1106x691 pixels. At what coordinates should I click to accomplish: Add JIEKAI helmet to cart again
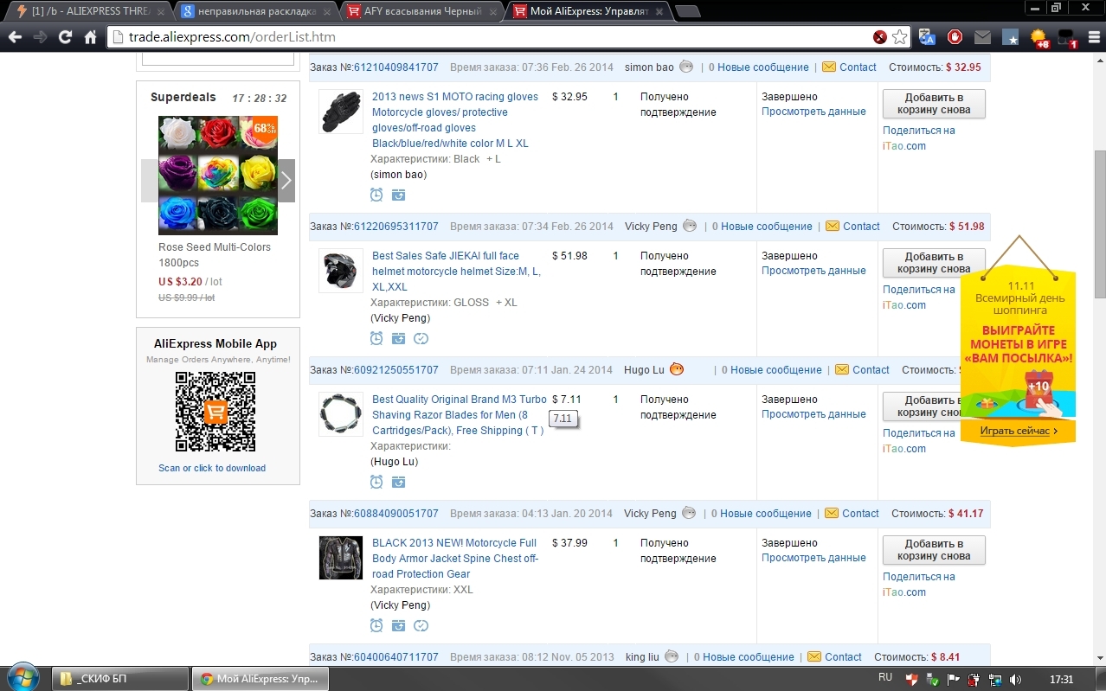pos(934,263)
